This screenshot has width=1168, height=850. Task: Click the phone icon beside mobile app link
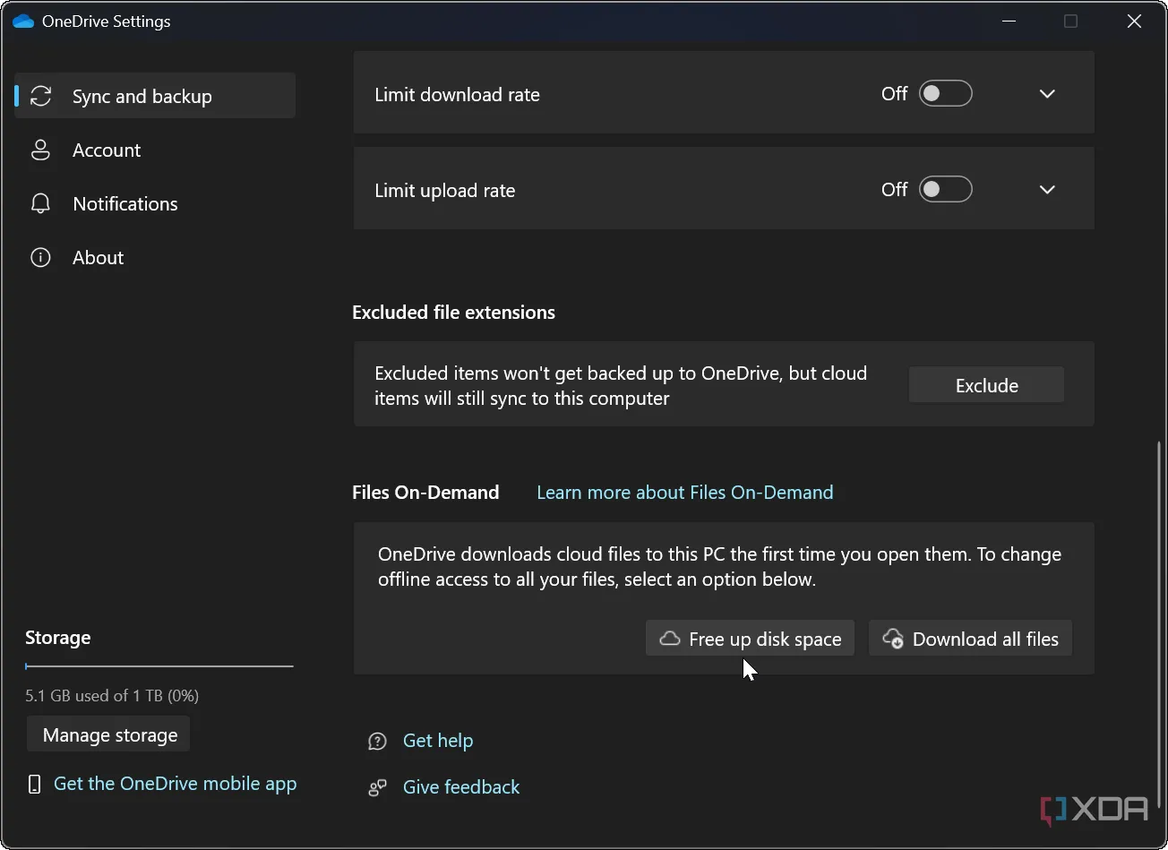pyautogui.click(x=35, y=784)
